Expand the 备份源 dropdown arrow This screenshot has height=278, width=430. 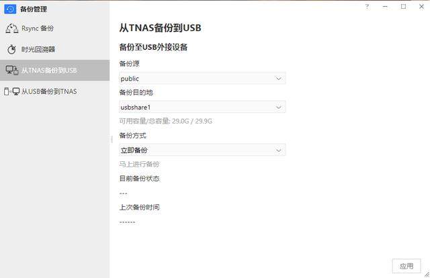point(279,79)
